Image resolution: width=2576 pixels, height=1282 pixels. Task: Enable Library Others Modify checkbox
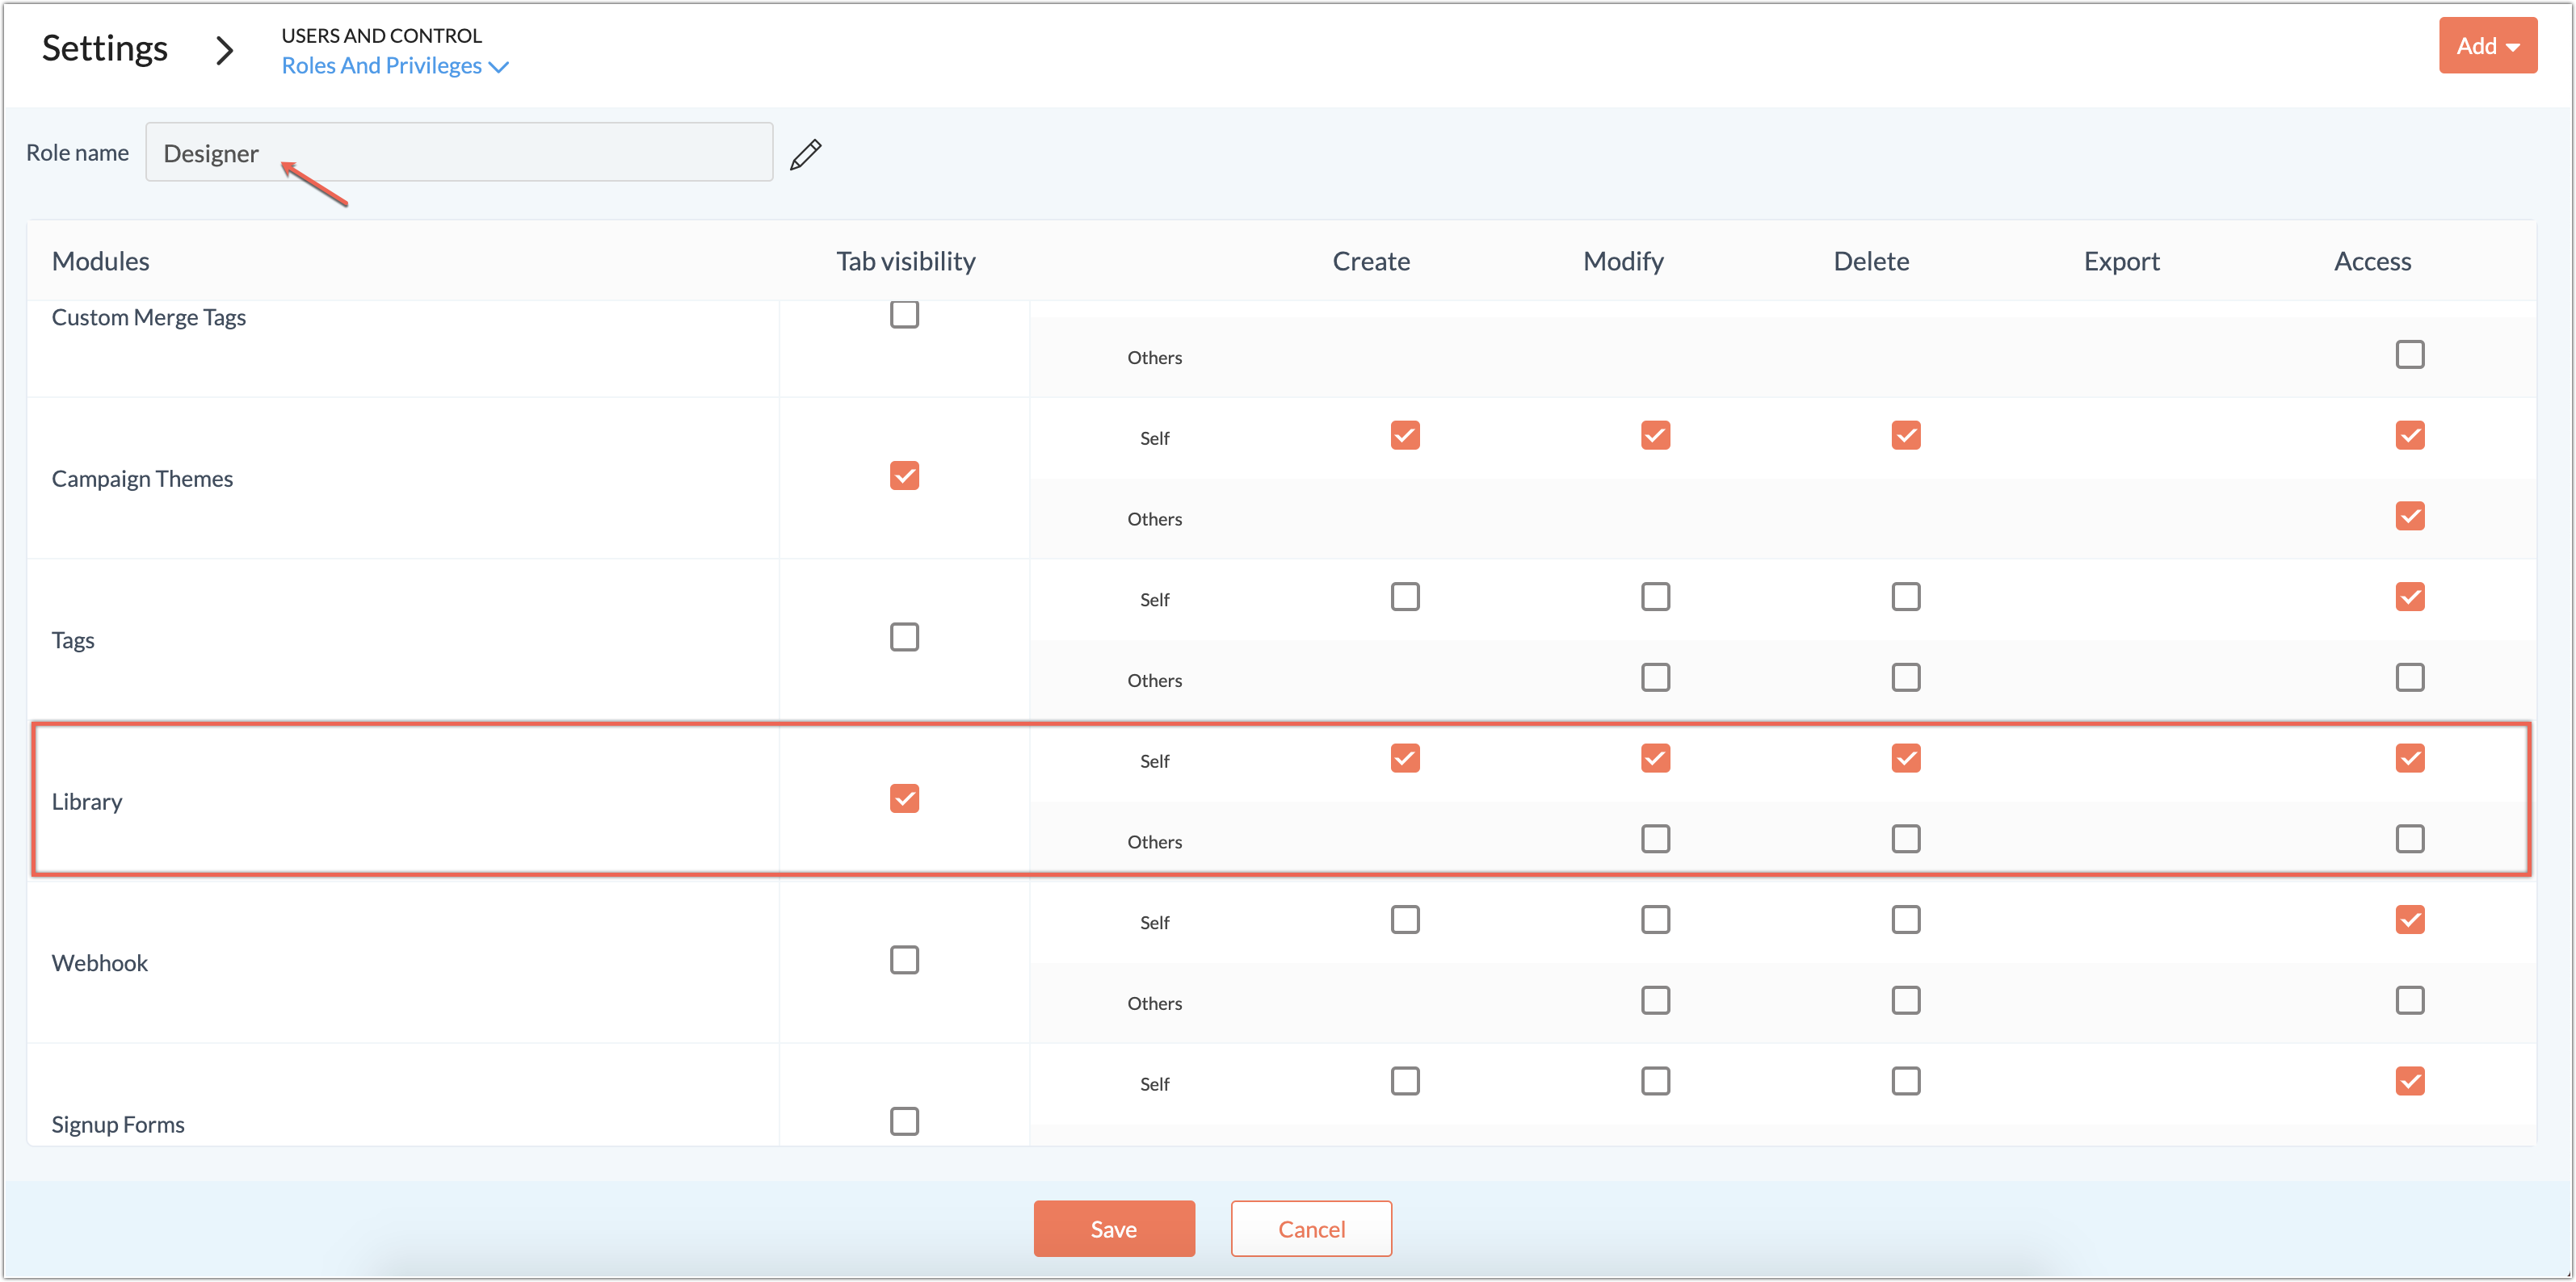tap(1655, 838)
